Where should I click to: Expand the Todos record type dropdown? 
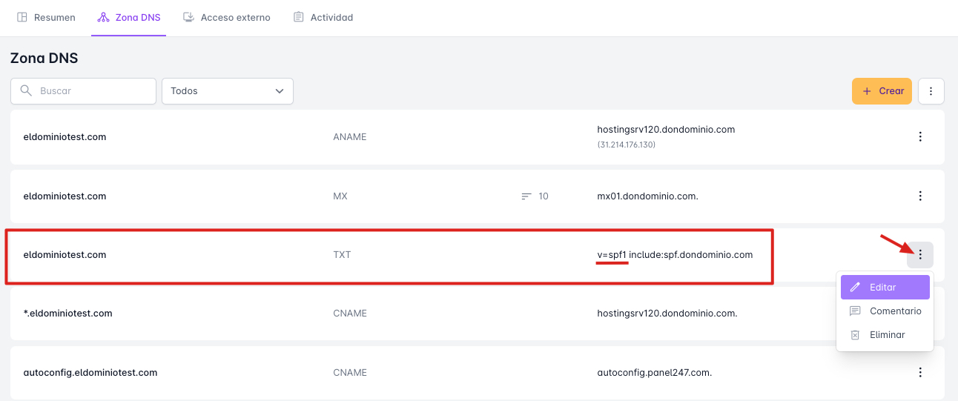pos(228,91)
